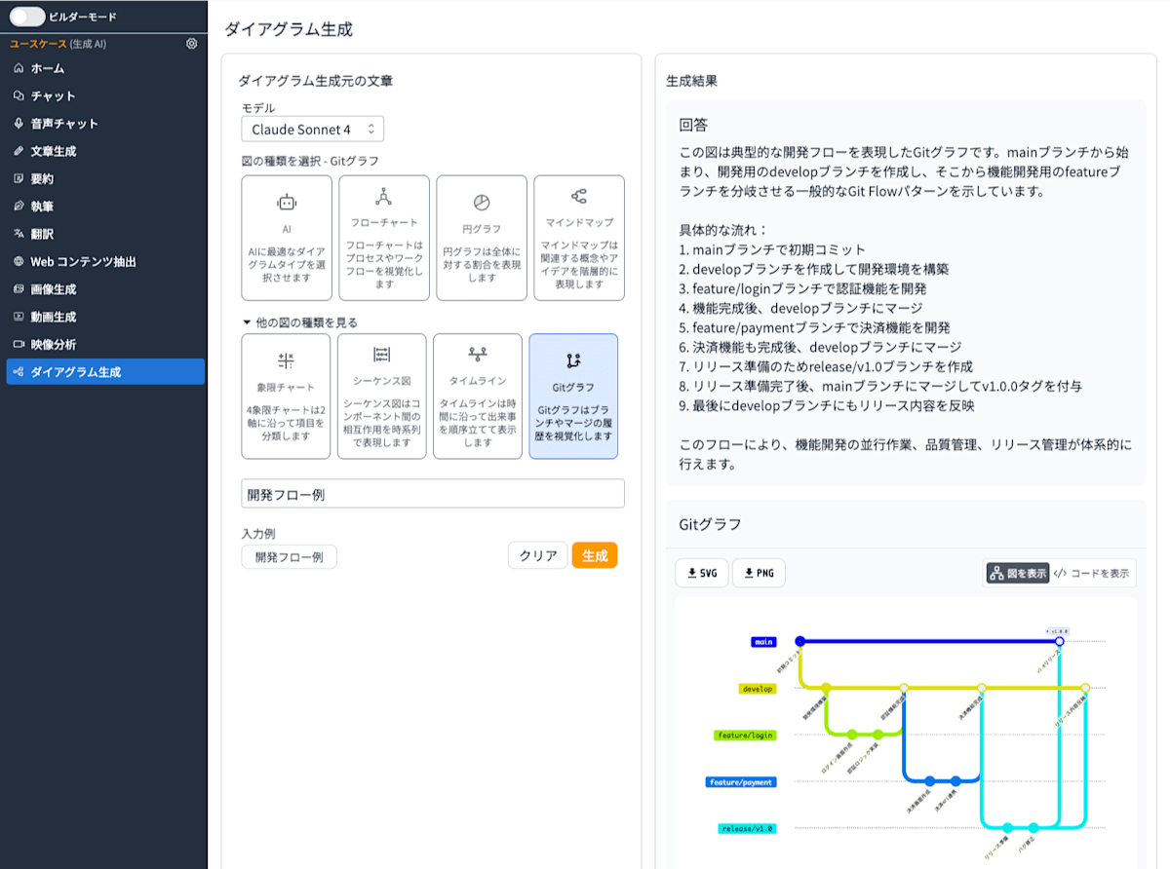Viewport: 1170px width, 869px height.
Task: Toggle the ビルダーモード switch
Action: [29, 17]
